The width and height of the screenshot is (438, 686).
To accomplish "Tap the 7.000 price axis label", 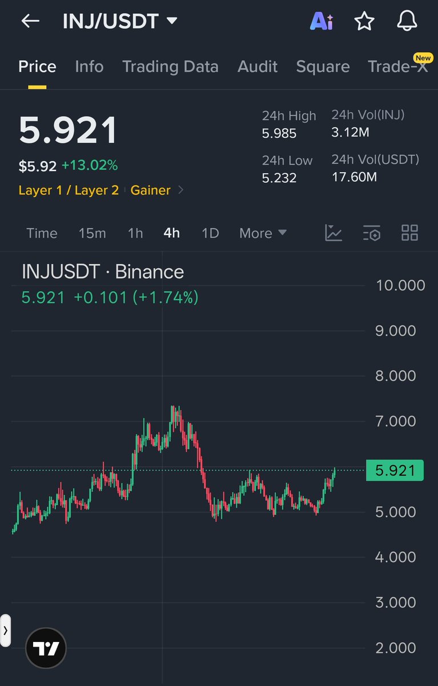I will pyautogui.click(x=395, y=421).
